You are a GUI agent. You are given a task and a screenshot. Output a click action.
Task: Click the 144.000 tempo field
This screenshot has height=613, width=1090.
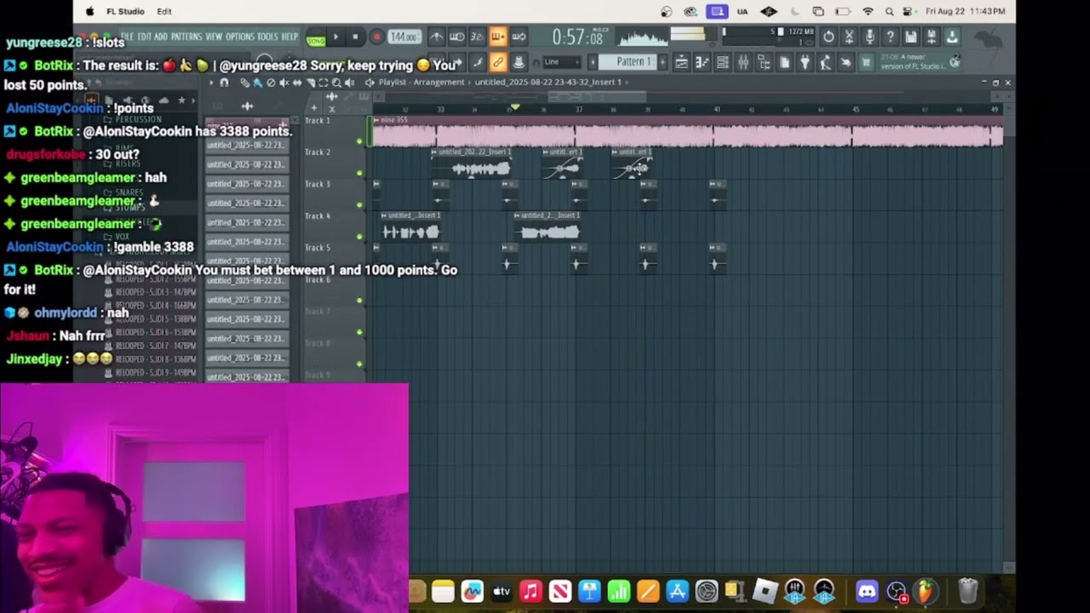tap(405, 37)
